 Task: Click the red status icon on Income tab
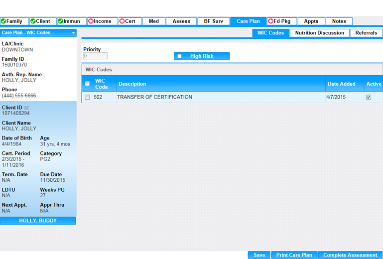91,21
